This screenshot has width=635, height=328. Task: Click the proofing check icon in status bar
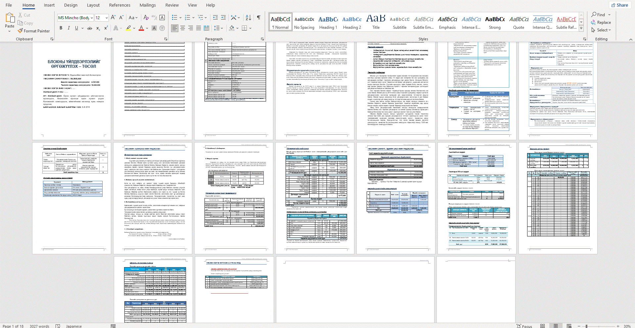tap(58, 326)
